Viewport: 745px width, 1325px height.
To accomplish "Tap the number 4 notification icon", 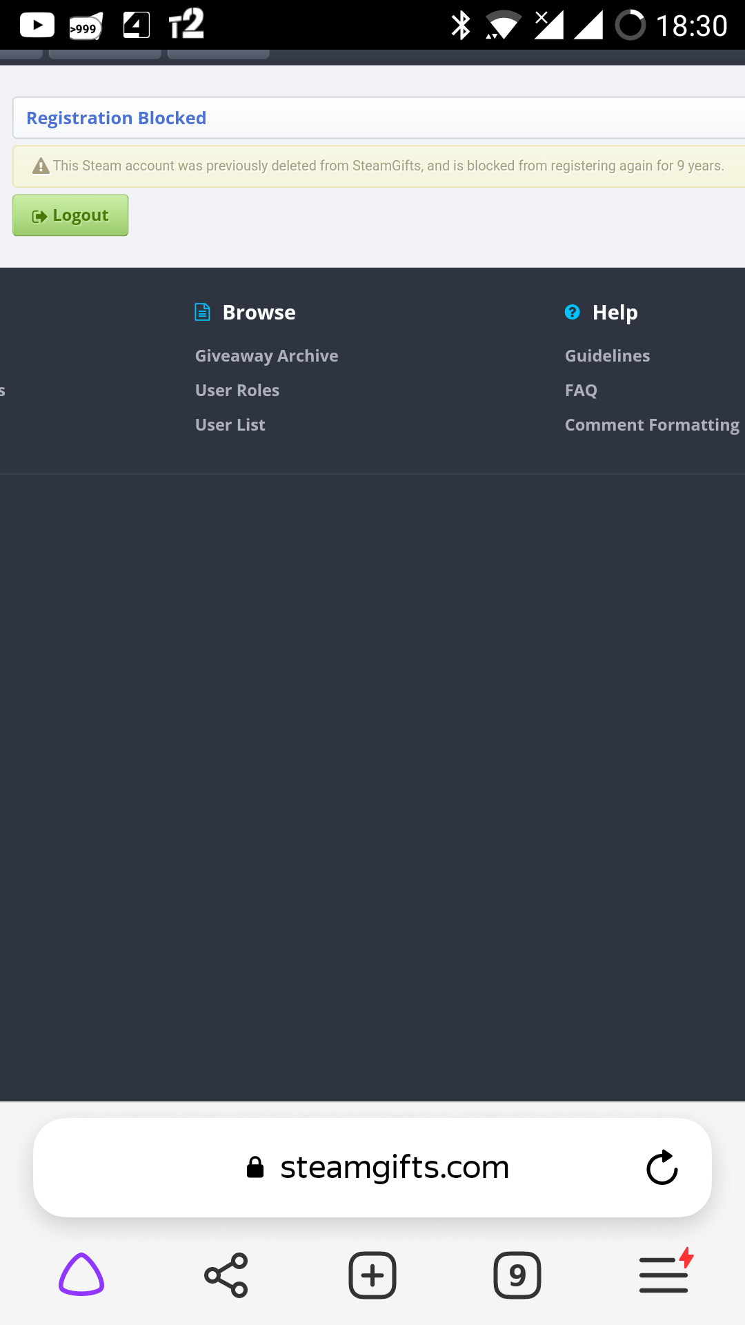I will pyautogui.click(x=136, y=25).
